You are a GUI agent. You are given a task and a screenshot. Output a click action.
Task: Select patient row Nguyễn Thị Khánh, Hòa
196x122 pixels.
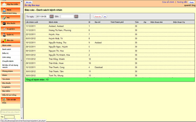(x=110, y=55)
